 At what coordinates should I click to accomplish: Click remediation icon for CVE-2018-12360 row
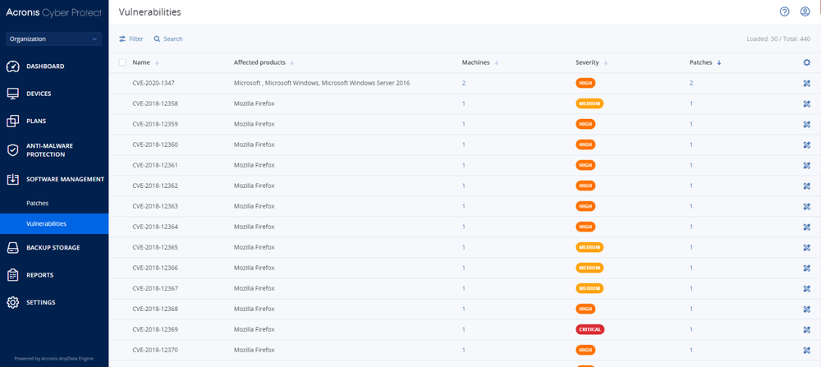pyautogui.click(x=806, y=145)
